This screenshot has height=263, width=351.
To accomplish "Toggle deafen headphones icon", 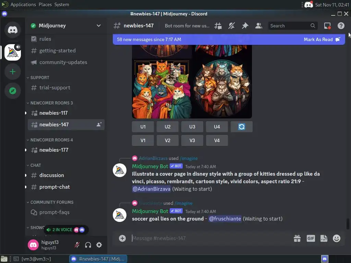I will [88, 245].
